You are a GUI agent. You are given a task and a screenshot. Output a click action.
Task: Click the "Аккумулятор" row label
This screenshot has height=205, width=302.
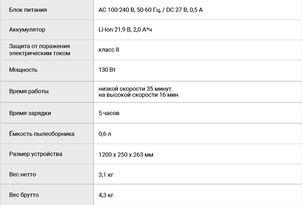point(27,30)
